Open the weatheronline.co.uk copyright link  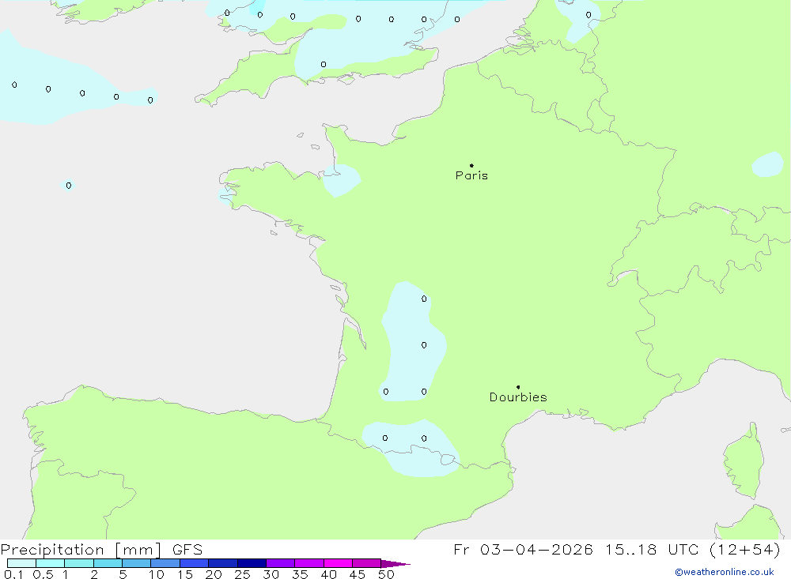point(724,572)
